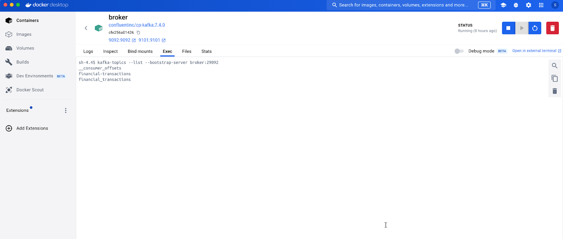Open the Builds wrench icon
The height and width of the screenshot is (239, 563).
click(9, 62)
